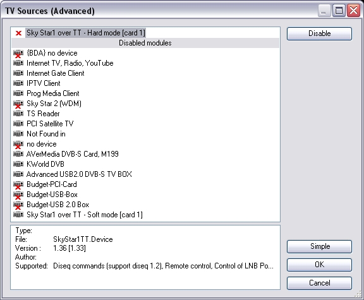Click the crossed icon beside Budget-USB 2.0 Box
Screen dimensions: 364x300
click(18, 205)
